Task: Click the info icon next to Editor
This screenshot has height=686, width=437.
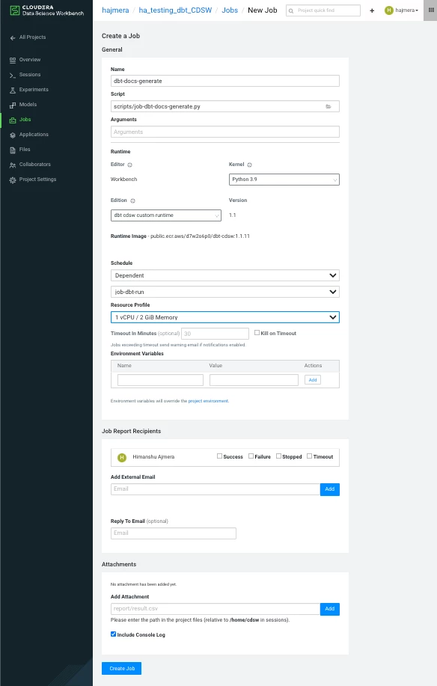Action: (130, 165)
